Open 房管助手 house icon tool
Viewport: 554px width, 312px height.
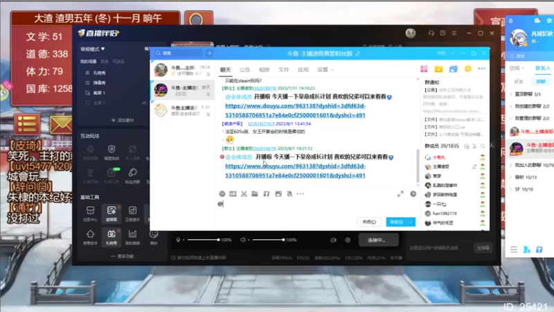[91, 236]
